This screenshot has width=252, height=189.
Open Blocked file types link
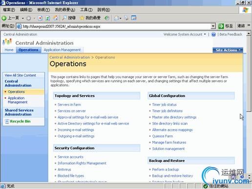[71, 176]
